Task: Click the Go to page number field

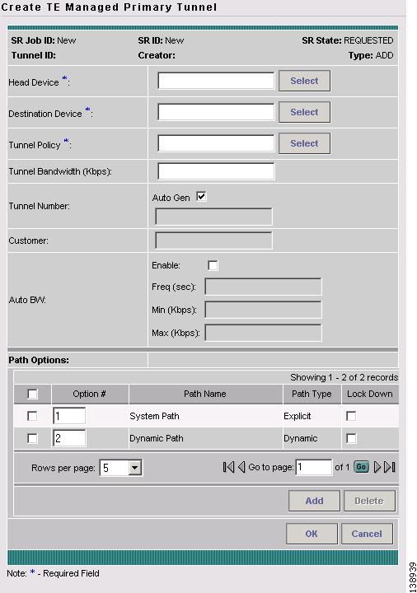Action: click(313, 467)
